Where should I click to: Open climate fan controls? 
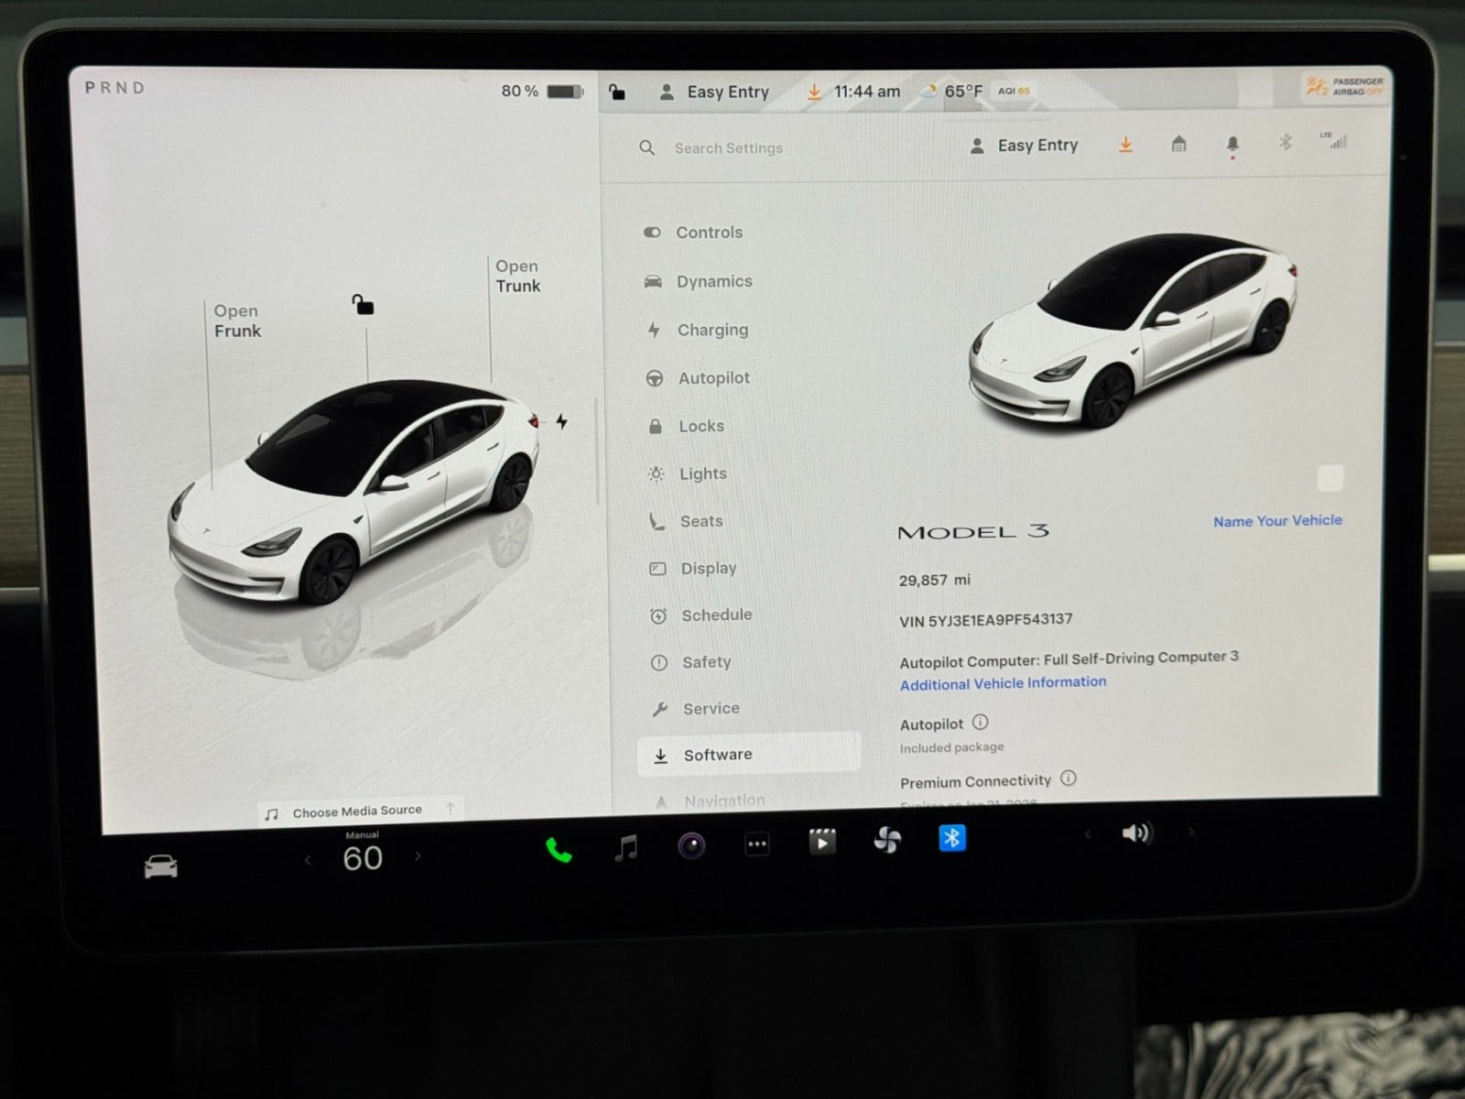click(886, 839)
